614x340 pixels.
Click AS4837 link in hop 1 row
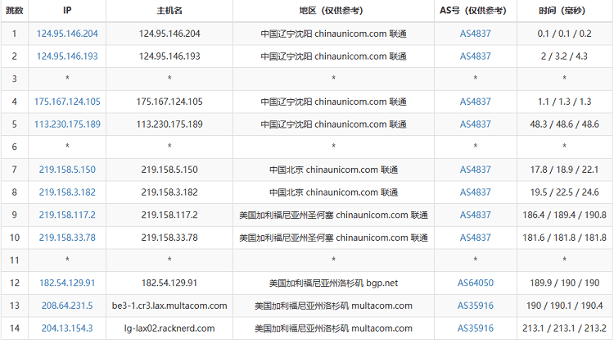(x=476, y=34)
